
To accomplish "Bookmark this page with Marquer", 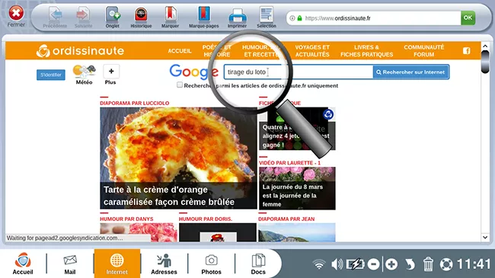I will point(170,18).
